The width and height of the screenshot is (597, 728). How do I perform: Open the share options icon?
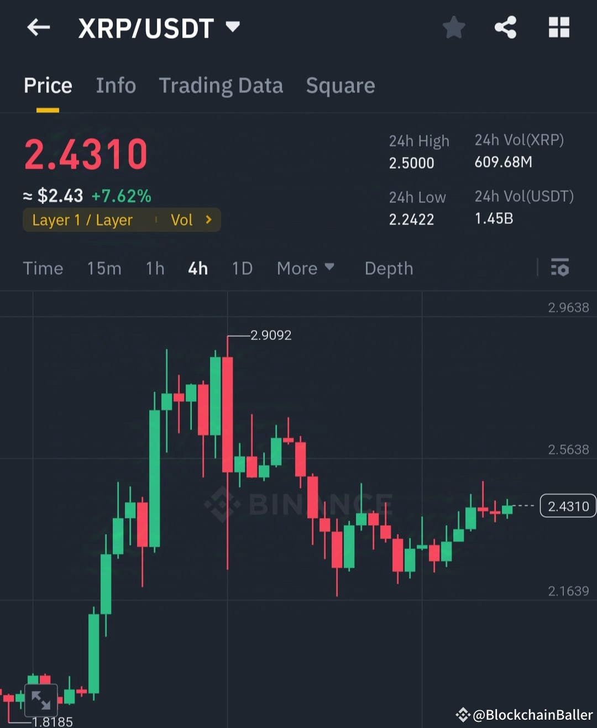505,28
